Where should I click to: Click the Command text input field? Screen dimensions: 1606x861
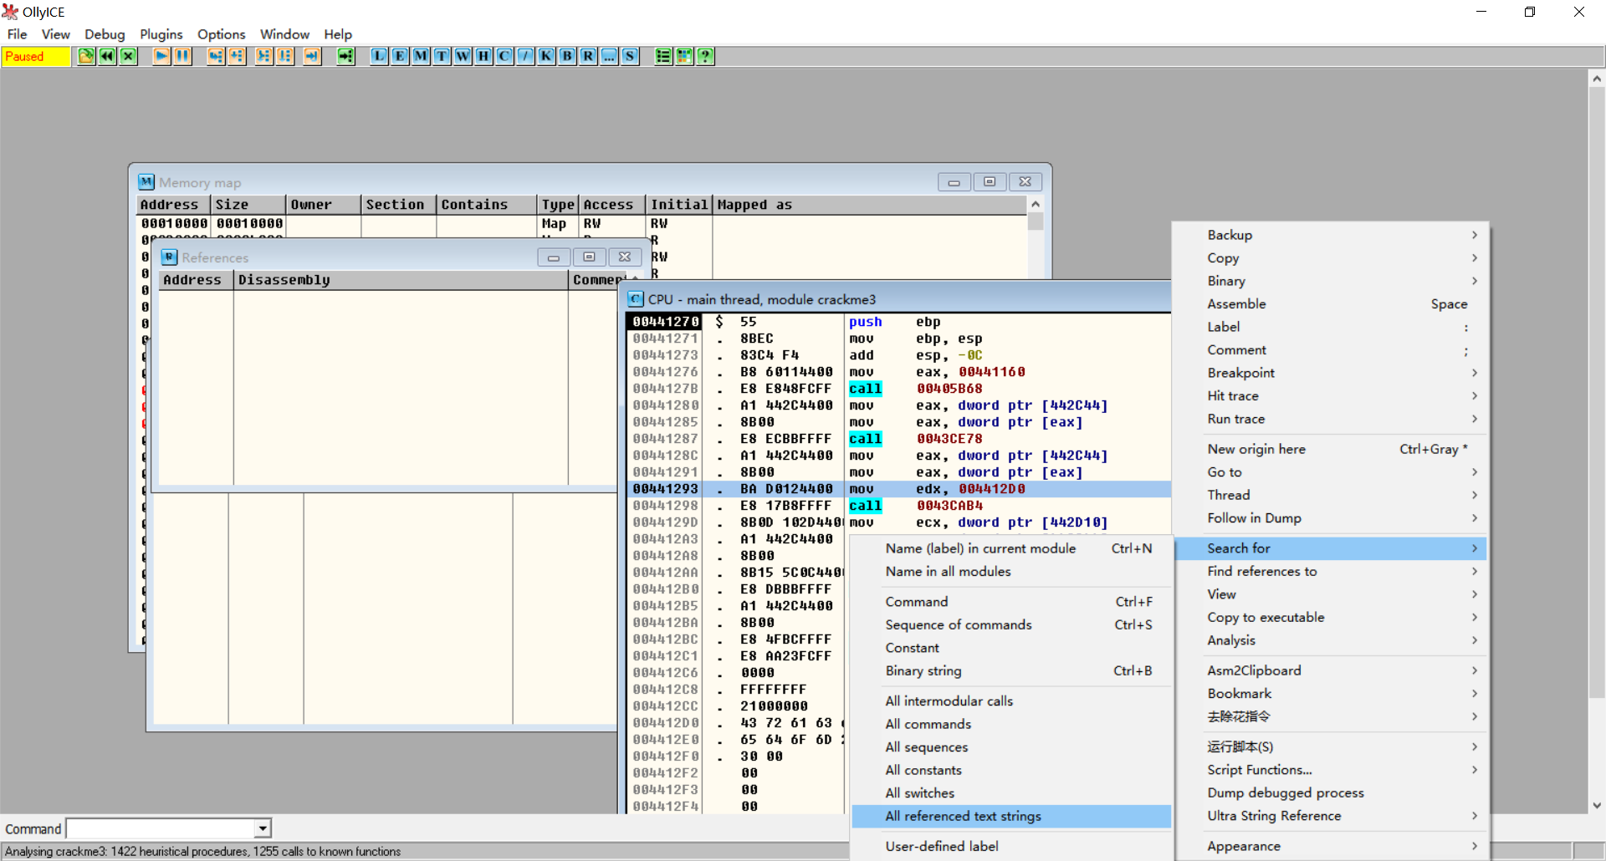click(x=161, y=828)
